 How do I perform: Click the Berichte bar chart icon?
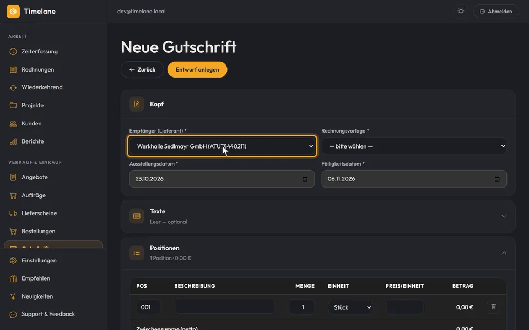click(13, 141)
